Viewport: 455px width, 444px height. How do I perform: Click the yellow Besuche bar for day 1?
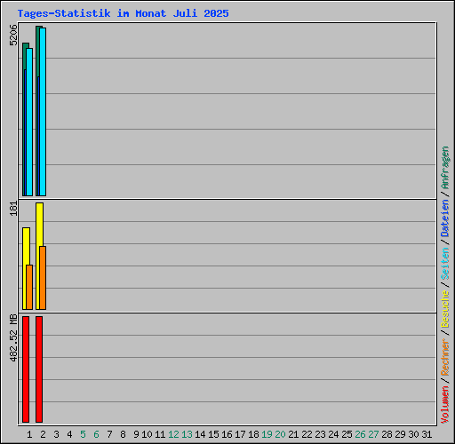(25, 246)
